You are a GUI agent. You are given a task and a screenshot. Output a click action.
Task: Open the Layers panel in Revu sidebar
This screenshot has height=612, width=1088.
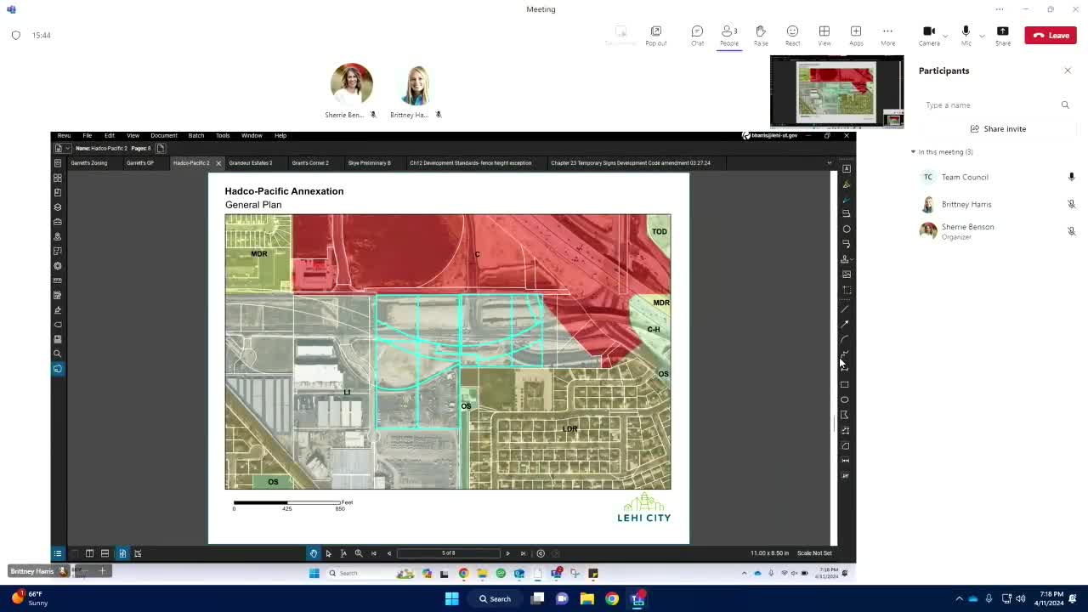click(58, 207)
